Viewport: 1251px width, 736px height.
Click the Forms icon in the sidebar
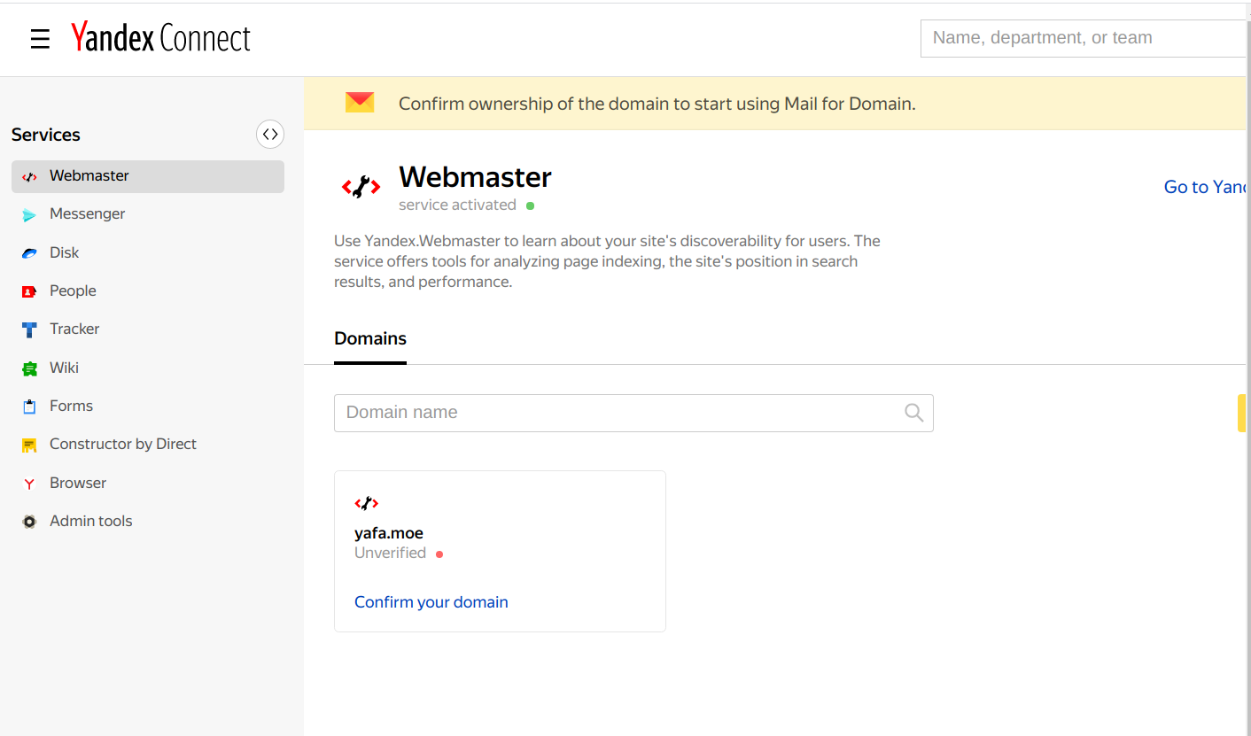point(29,407)
